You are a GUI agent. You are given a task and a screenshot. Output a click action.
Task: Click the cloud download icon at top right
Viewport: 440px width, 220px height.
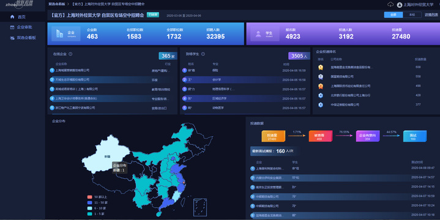[x=390, y=4]
